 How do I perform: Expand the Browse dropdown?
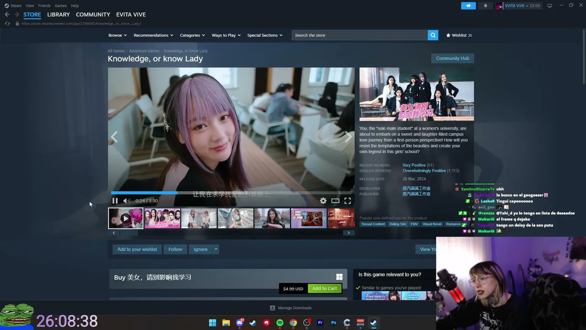point(117,35)
